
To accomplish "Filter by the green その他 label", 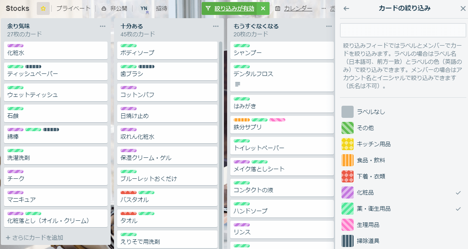I will point(403,128).
